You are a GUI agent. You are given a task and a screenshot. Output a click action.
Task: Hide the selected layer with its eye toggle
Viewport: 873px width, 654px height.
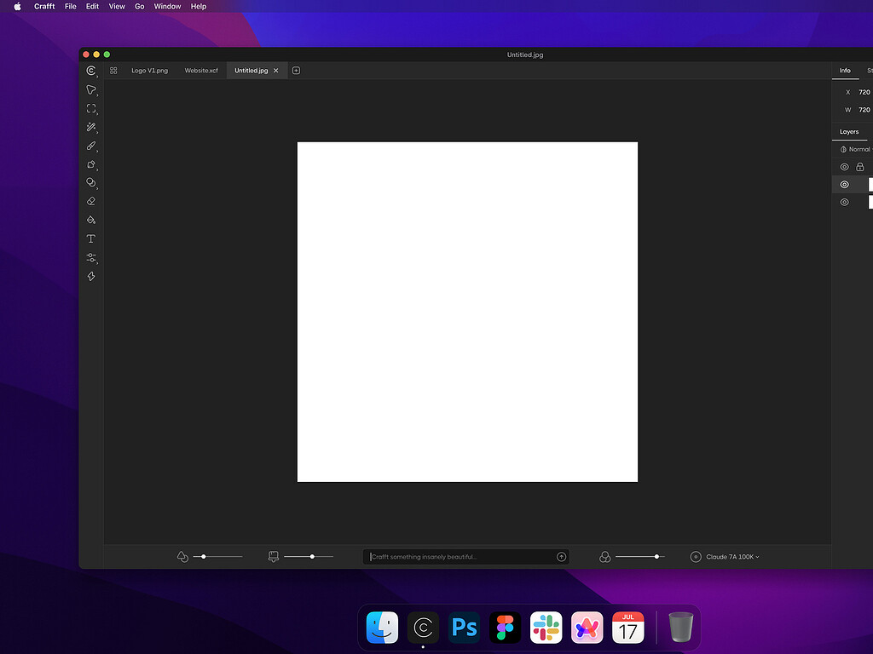(x=844, y=184)
